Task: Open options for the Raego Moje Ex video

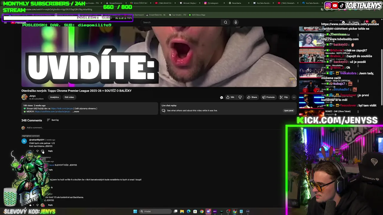Action: 358,81
